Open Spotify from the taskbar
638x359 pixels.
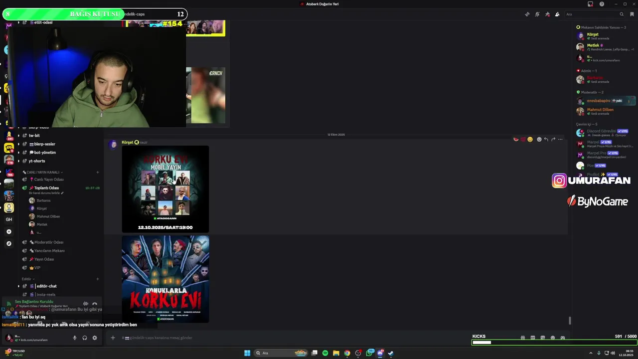325,353
